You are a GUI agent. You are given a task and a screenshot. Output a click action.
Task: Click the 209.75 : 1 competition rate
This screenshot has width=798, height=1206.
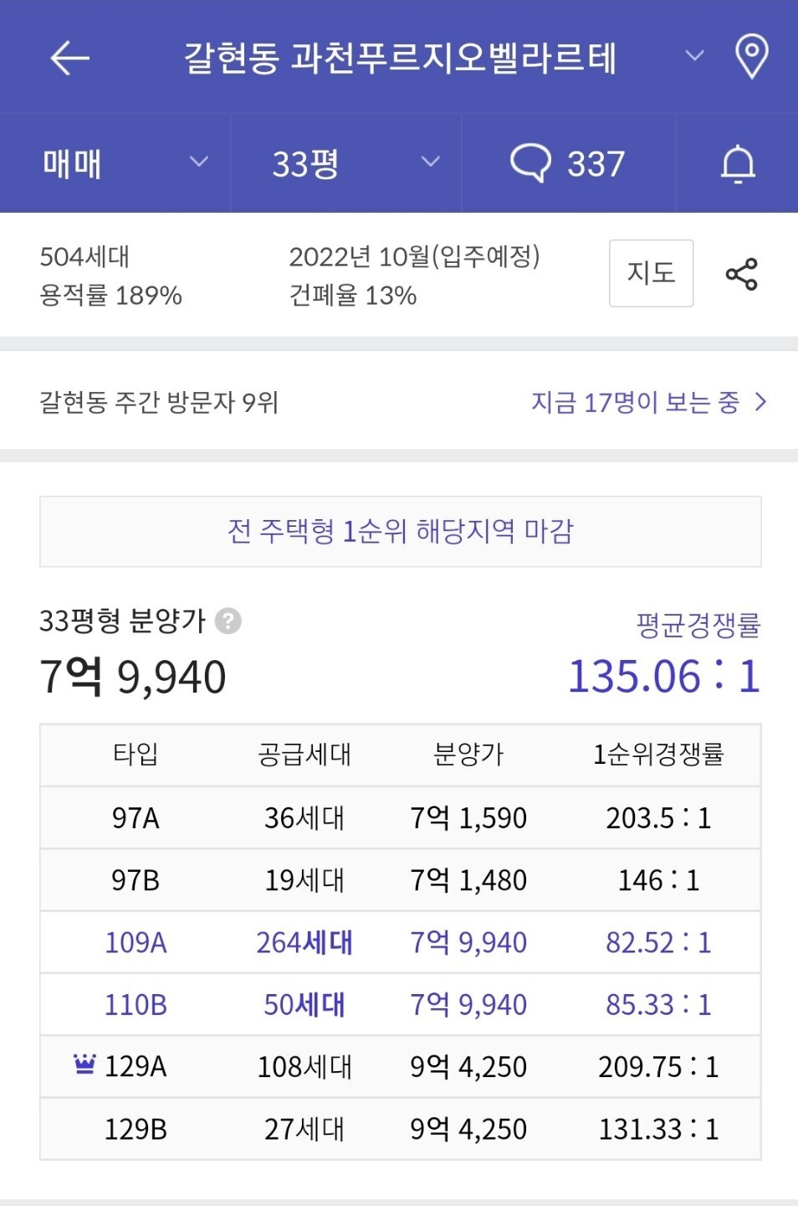point(658,1066)
